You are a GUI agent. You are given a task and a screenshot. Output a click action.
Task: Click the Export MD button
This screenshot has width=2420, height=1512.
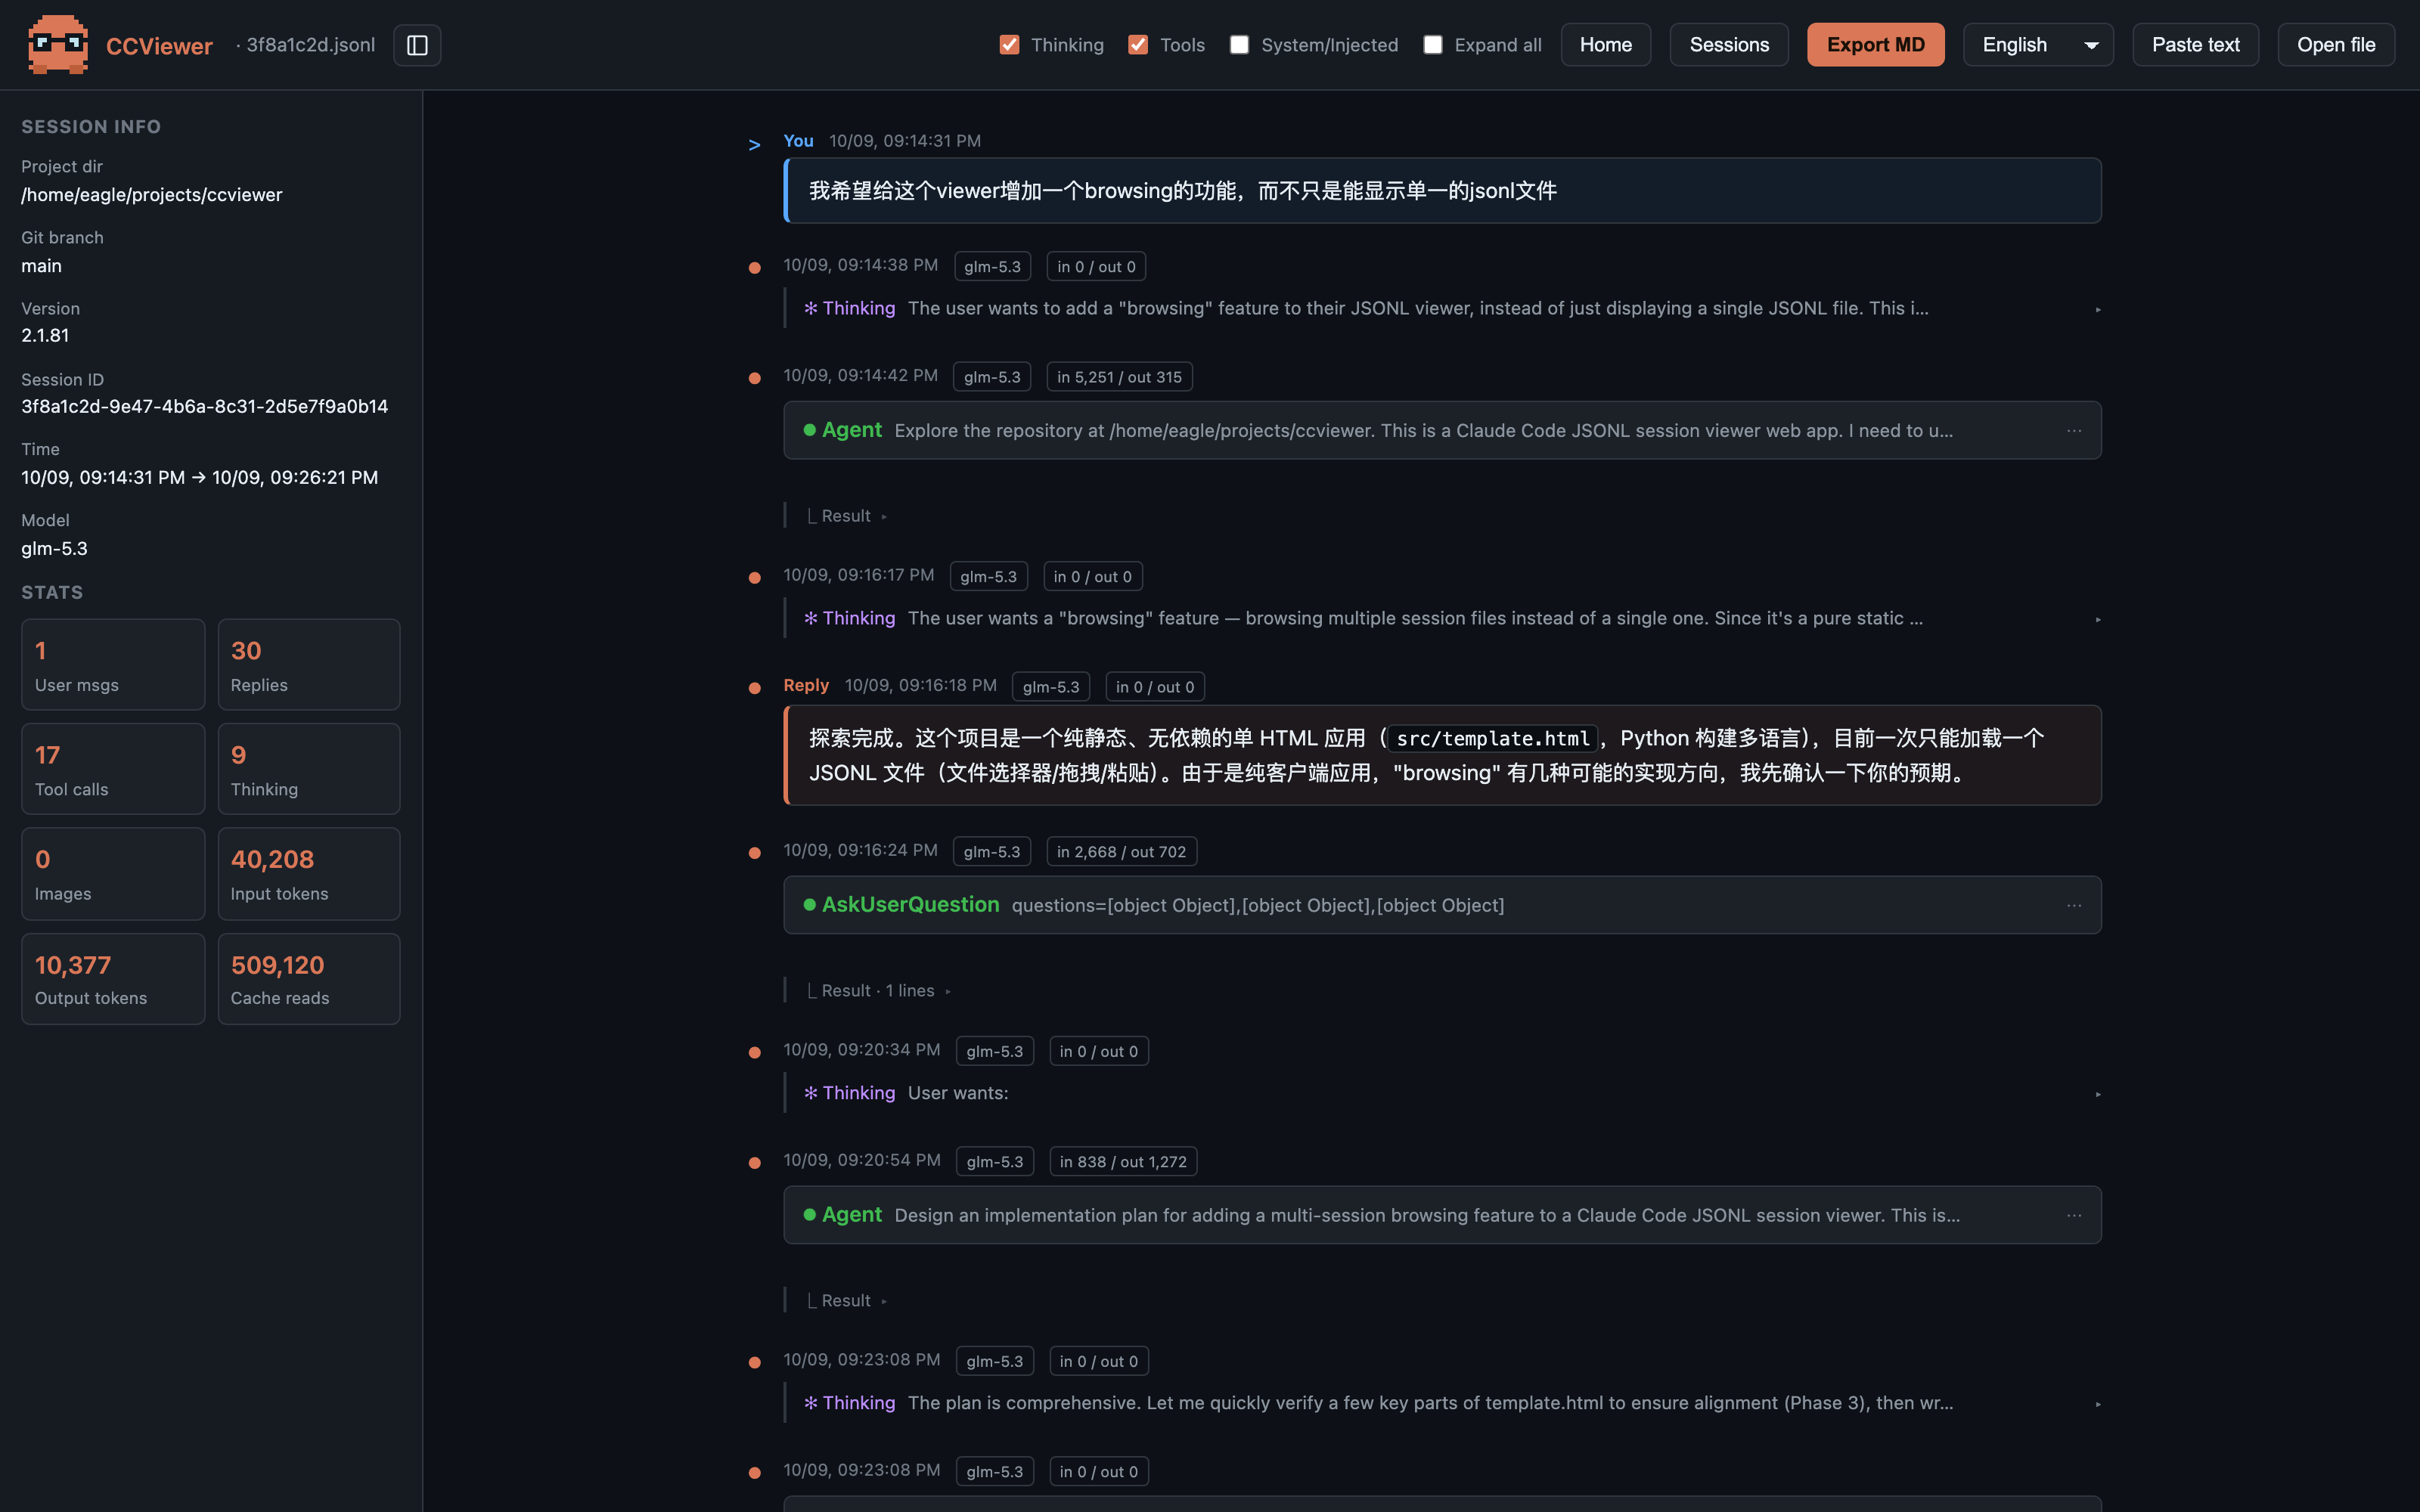tap(1875, 45)
